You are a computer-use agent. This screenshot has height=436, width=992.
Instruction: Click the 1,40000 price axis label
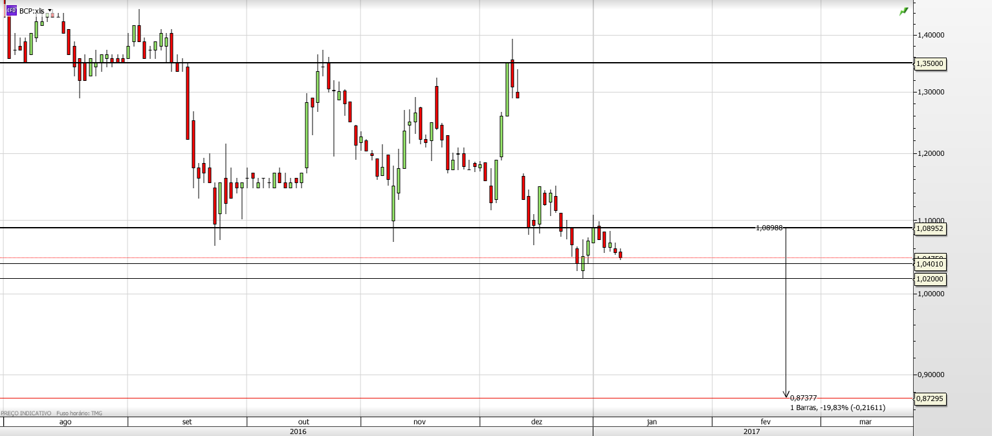(x=931, y=35)
